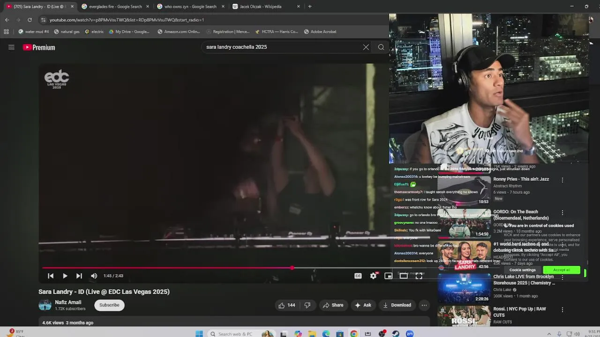Open options for 'GORDO: On The Beach' video
The width and height of the screenshot is (600, 337).
562,212
